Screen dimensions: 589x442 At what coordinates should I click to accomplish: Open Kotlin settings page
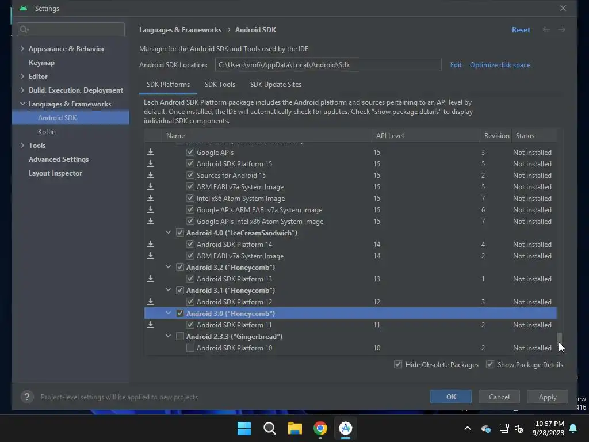47,132
